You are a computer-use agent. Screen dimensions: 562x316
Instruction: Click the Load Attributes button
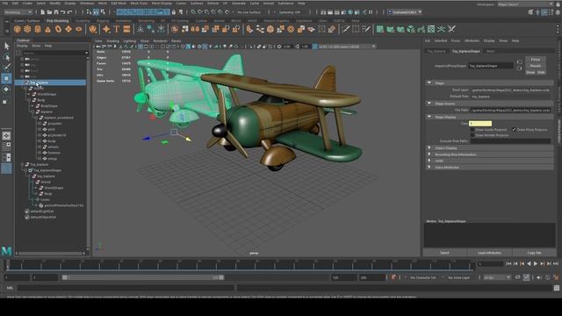click(x=489, y=253)
